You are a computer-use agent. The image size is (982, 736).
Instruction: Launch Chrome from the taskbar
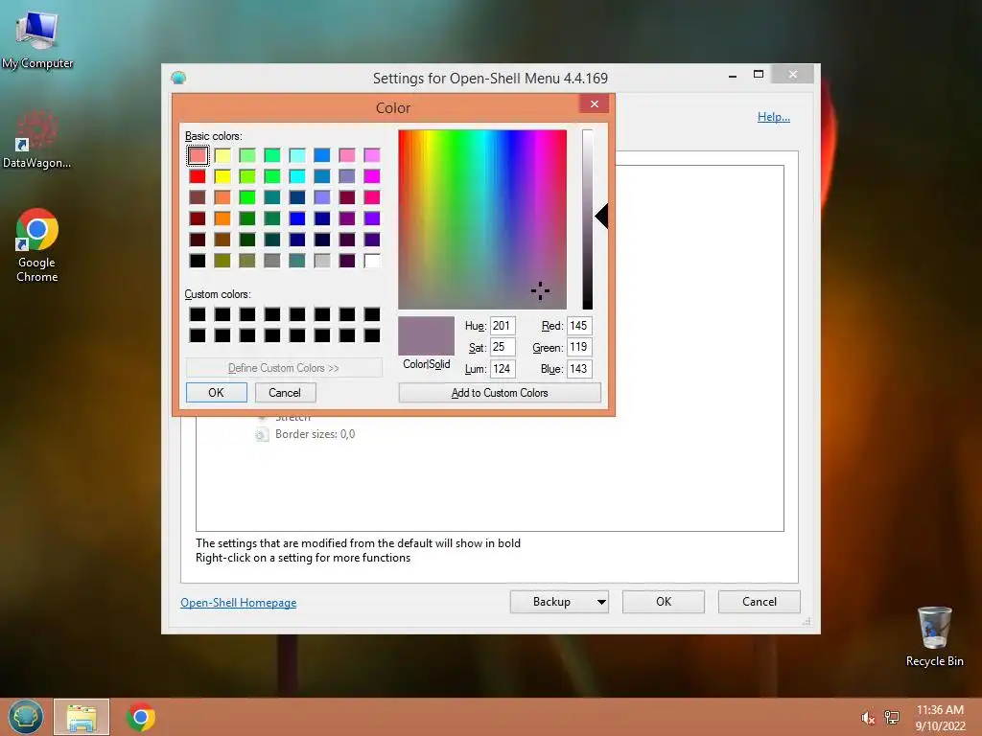pos(141,717)
